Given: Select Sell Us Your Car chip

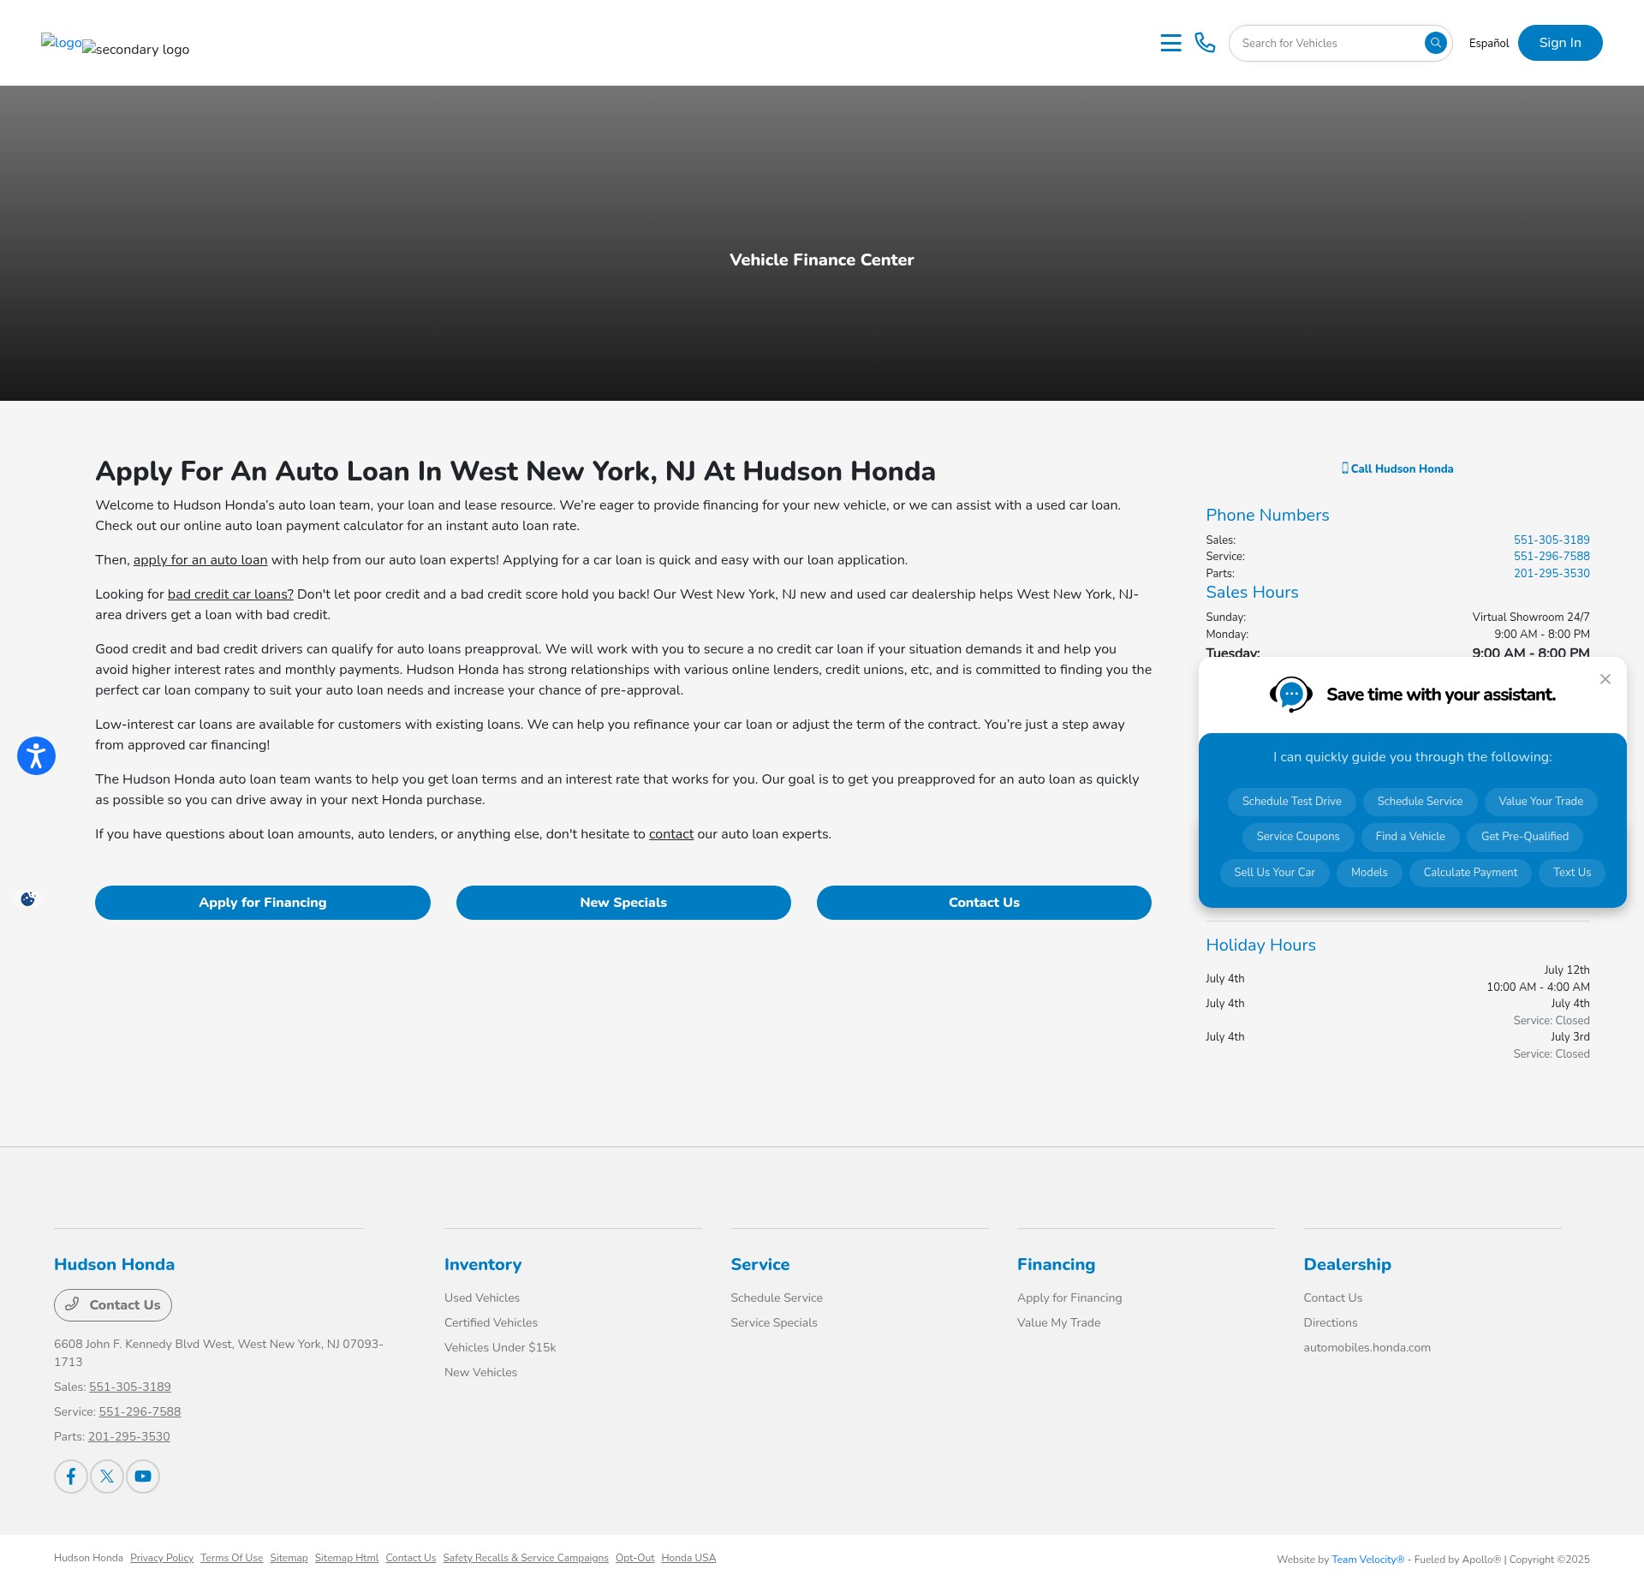Looking at the screenshot, I should click(1274, 873).
